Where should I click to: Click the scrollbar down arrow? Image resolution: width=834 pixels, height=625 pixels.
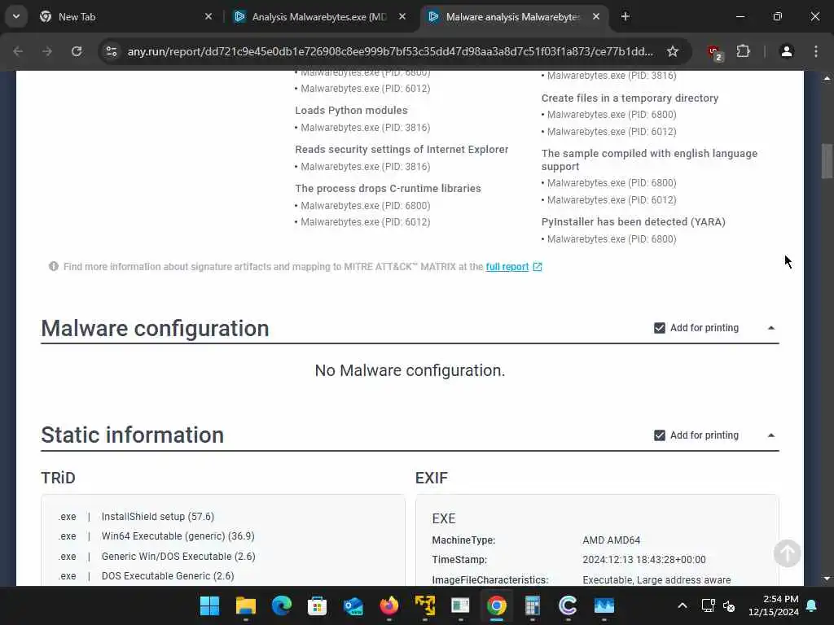(x=827, y=579)
